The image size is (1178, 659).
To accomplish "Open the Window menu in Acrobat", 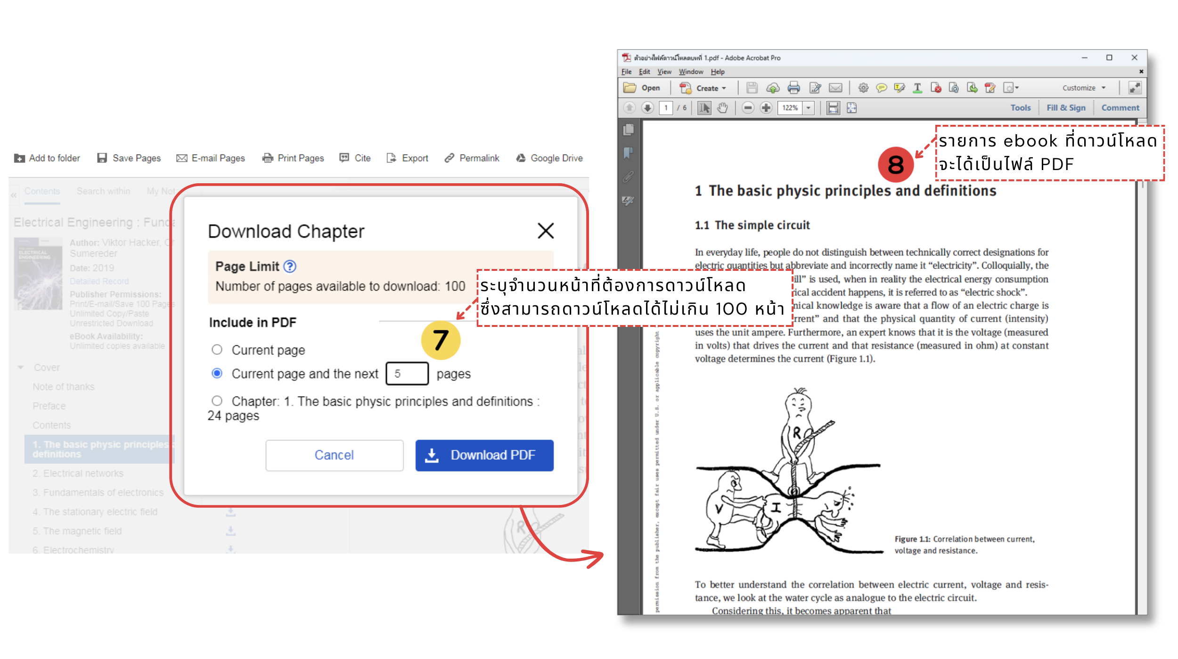I will pyautogui.click(x=691, y=72).
